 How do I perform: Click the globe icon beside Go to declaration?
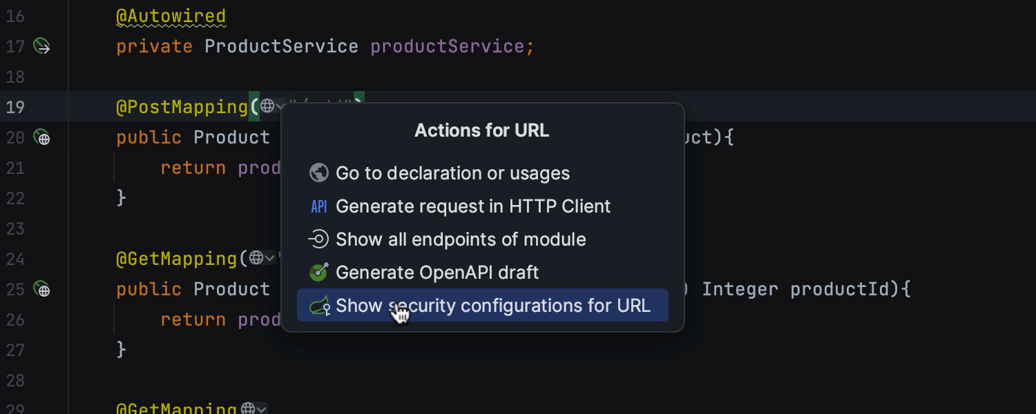click(318, 173)
